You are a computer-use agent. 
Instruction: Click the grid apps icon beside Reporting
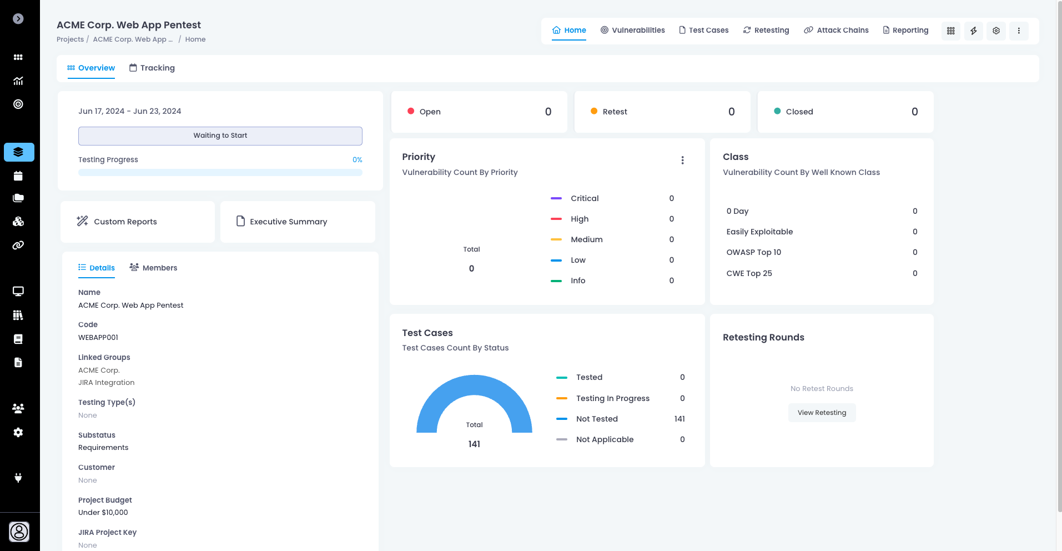click(x=950, y=31)
